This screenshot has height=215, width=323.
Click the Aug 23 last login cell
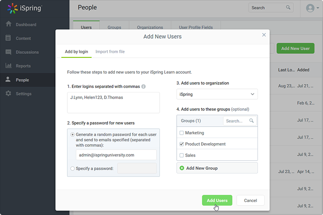286,86
